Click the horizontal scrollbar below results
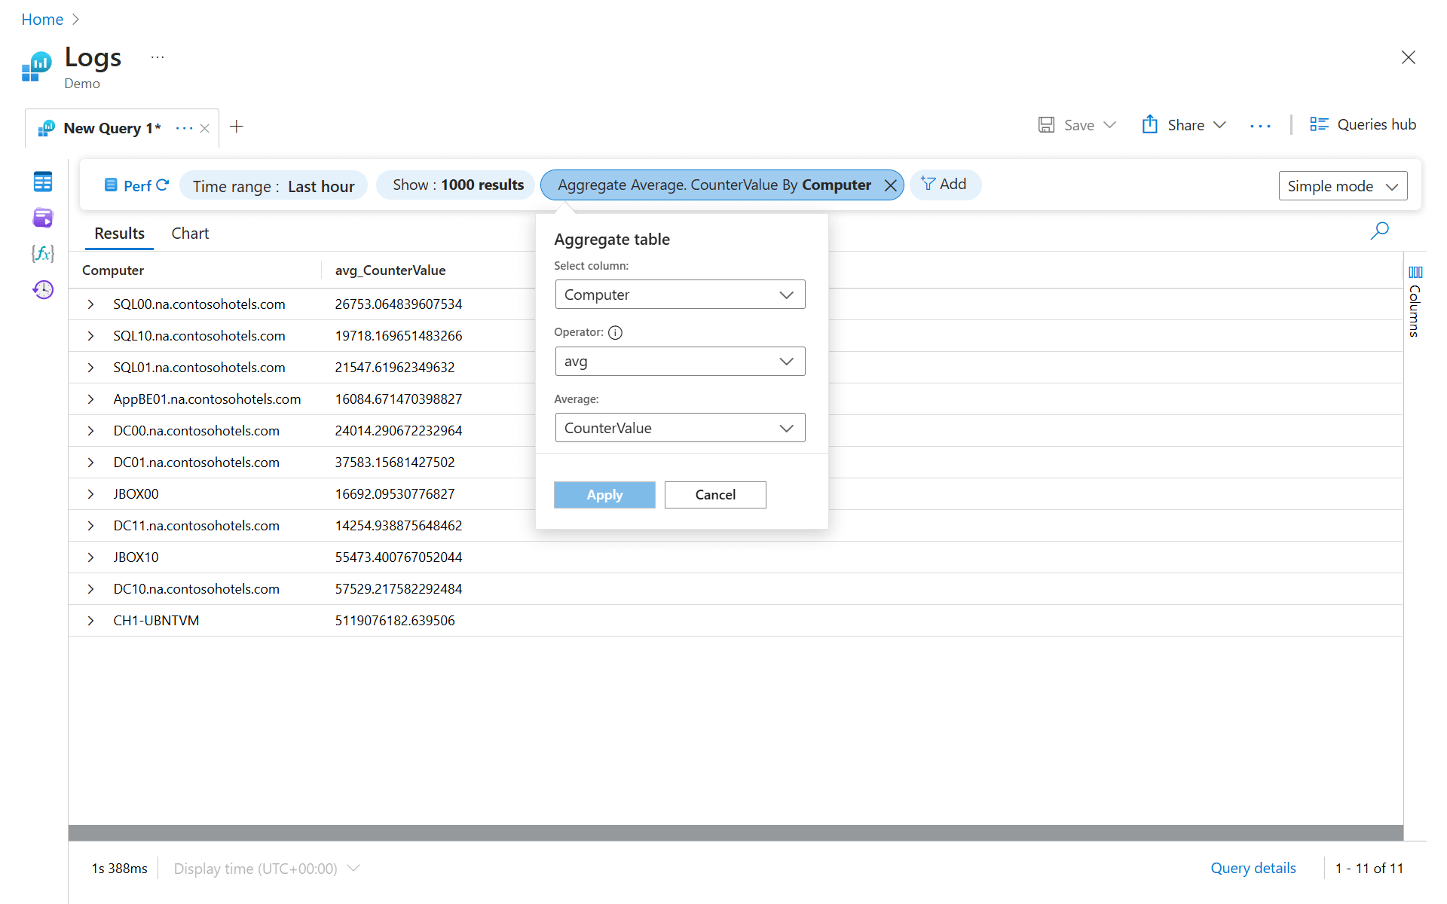 [735, 832]
